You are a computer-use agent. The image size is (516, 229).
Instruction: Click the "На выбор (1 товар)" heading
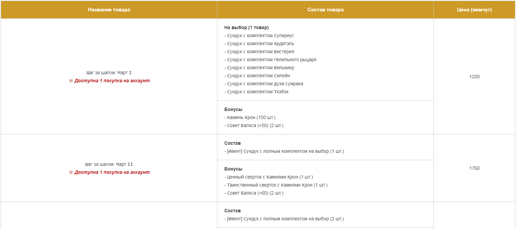pyautogui.click(x=246, y=27)
